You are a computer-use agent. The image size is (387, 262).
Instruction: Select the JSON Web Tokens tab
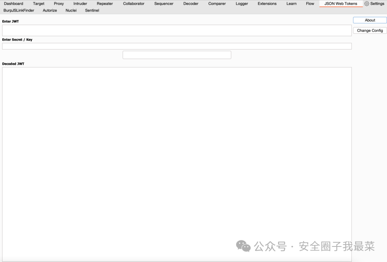341,3
